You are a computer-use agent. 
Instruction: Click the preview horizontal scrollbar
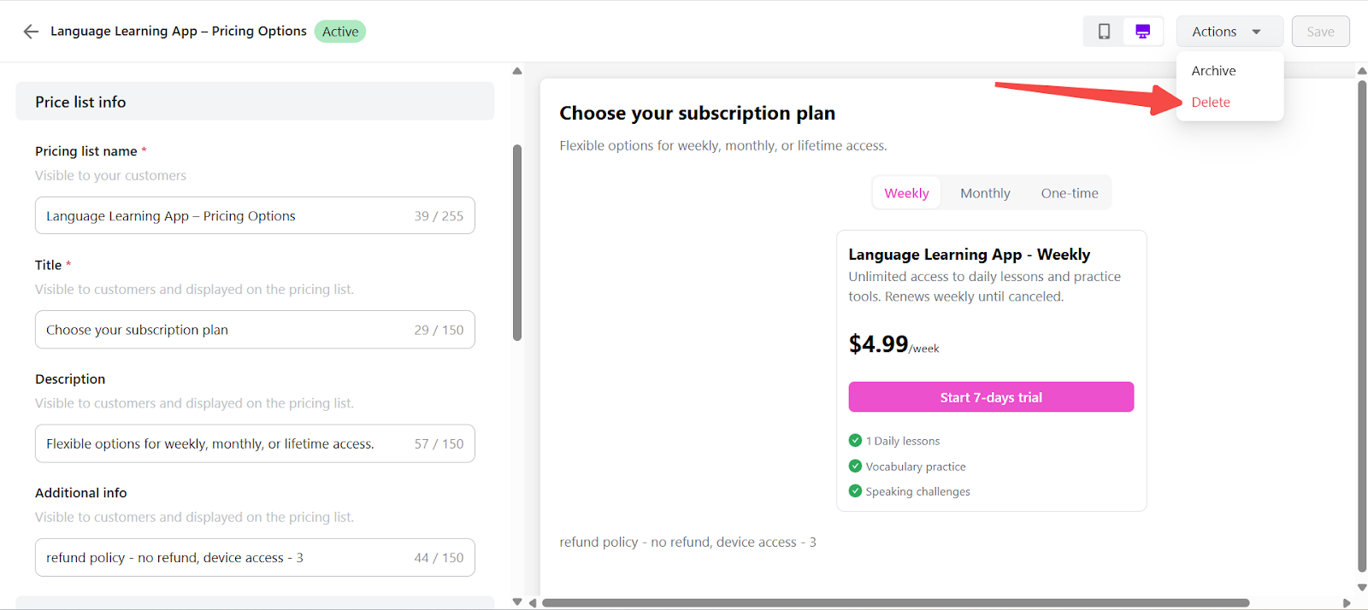pyautogui.click(x=895, y=603)
